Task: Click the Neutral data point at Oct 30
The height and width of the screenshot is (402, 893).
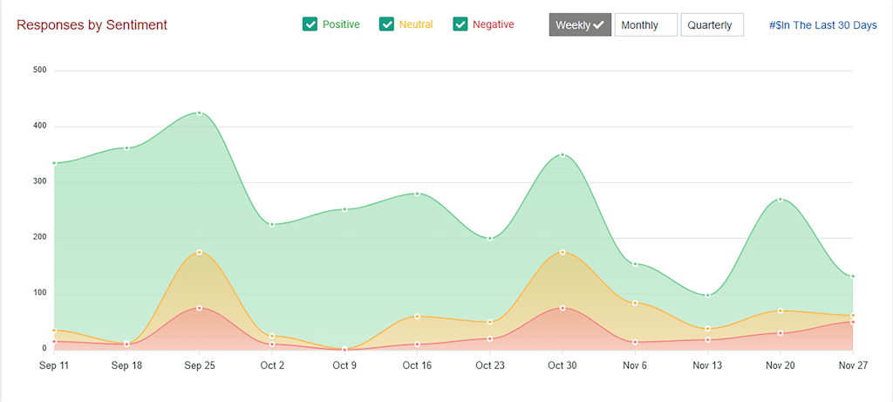Action: coord(562,252)
